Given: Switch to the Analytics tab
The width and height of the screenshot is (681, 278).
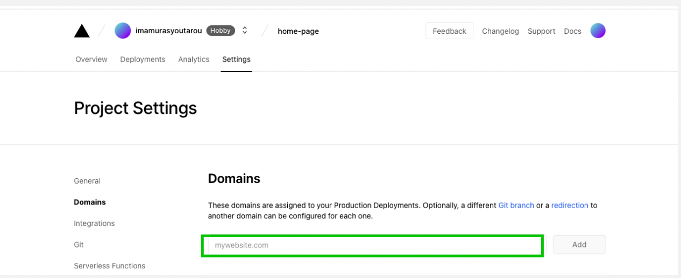Looking at the screenshot, I should pyautogui.click(x=194, y=60).
